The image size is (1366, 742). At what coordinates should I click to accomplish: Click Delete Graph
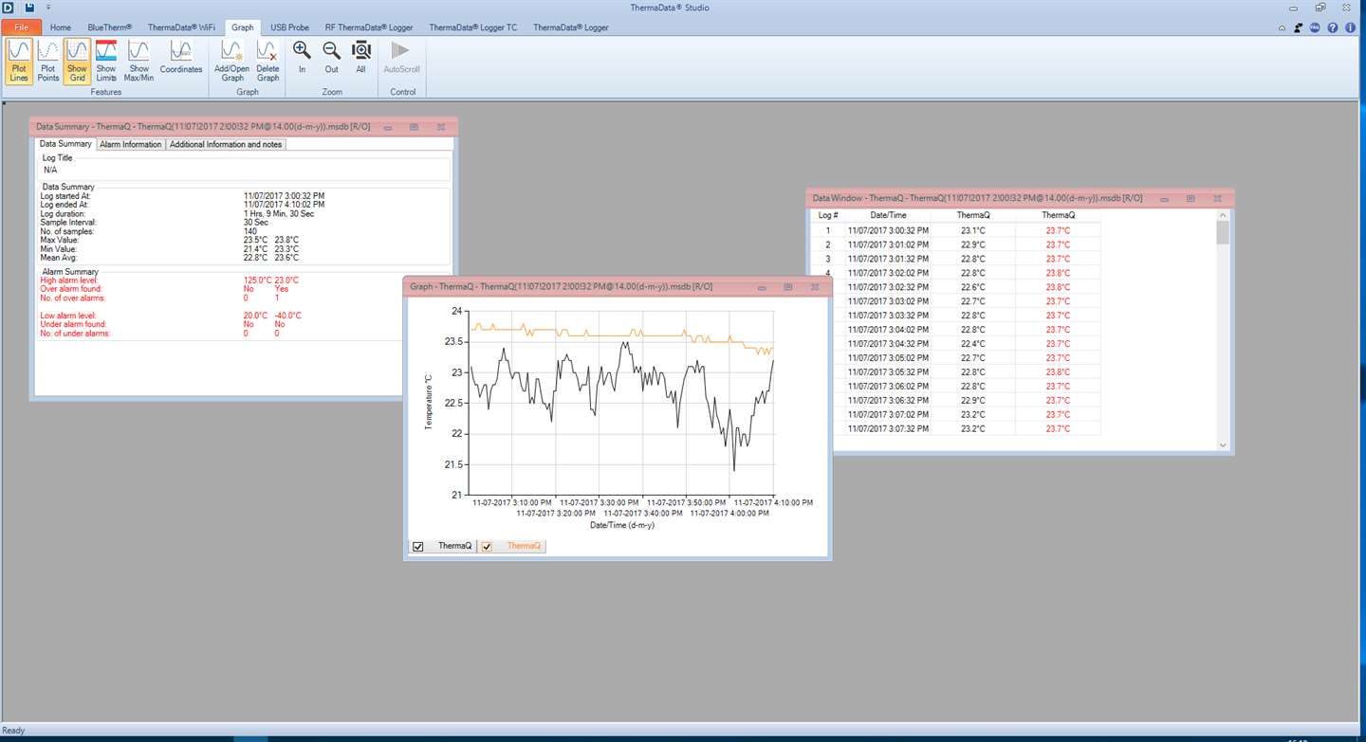tap(268, 61)
